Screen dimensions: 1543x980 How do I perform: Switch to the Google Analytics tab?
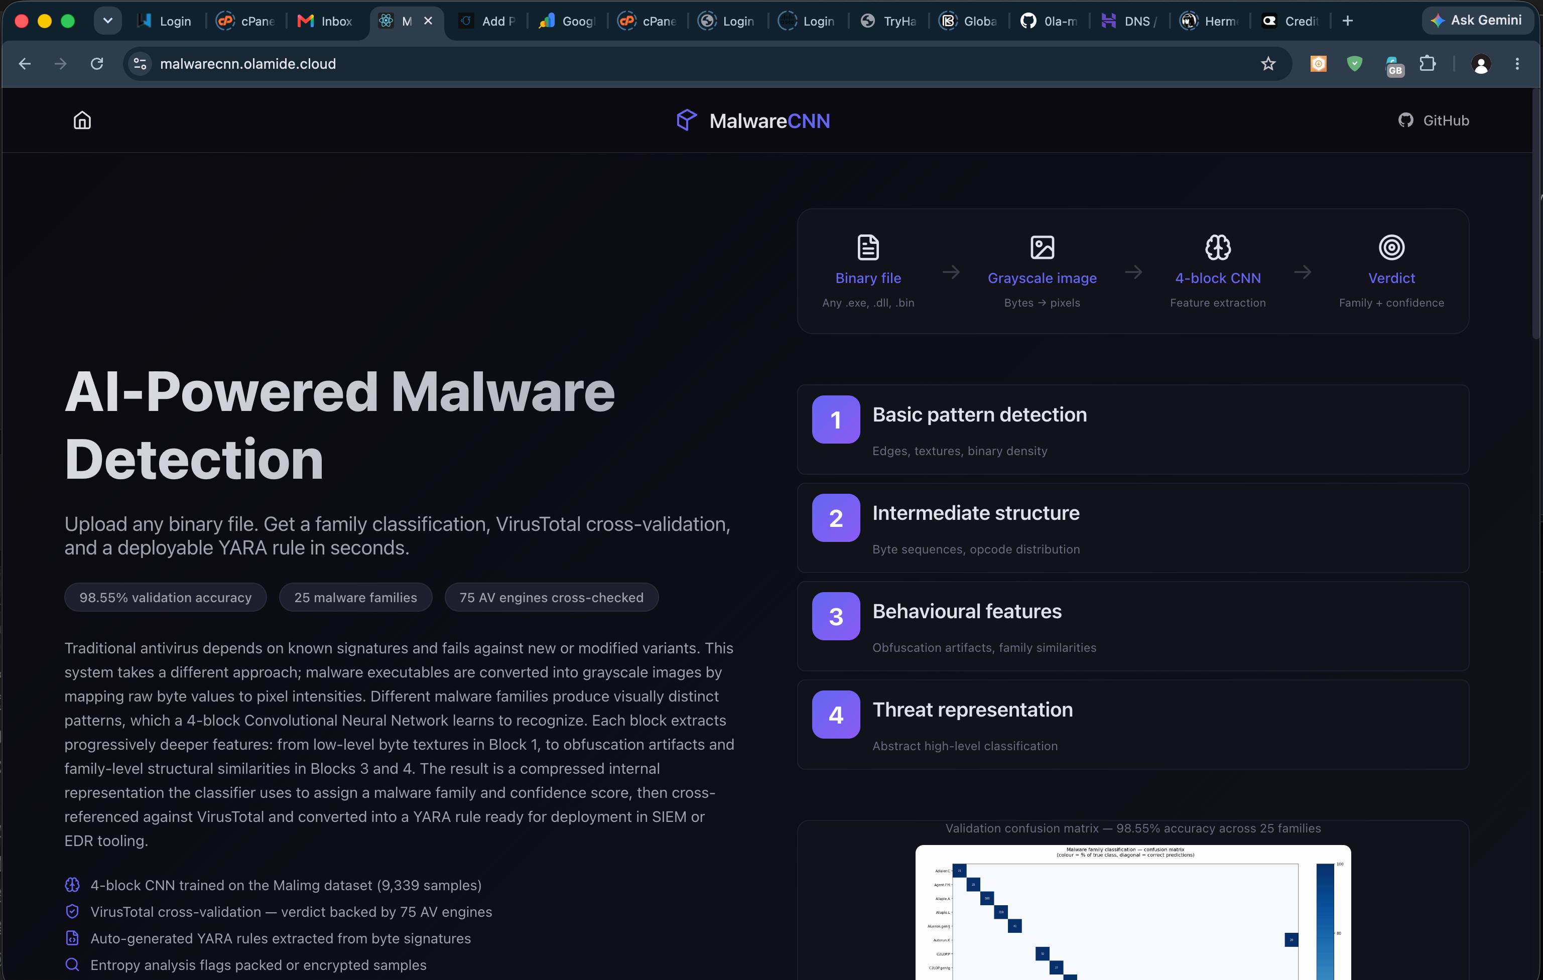[x=568, y=21]
